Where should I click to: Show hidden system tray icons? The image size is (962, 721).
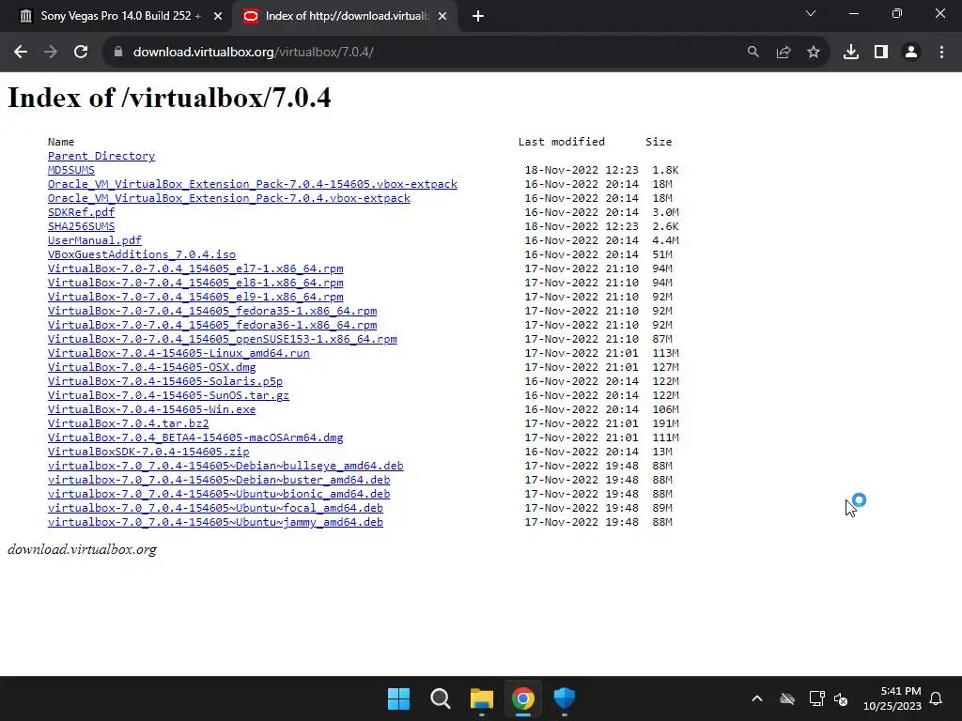757,698
